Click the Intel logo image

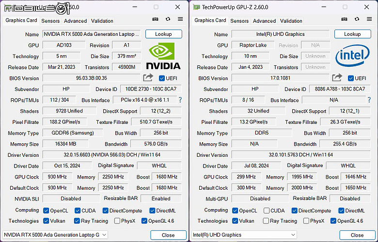coord(352,55)
